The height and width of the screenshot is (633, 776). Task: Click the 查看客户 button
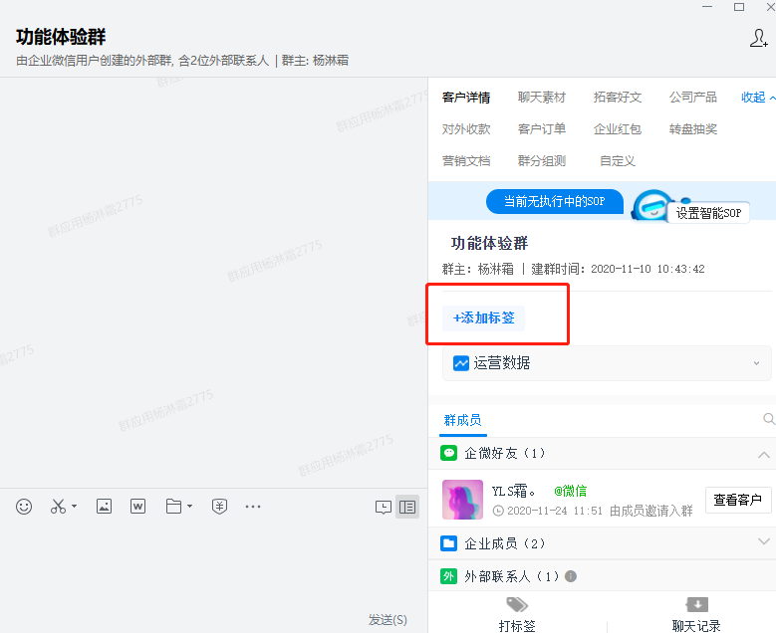[737, 500]
